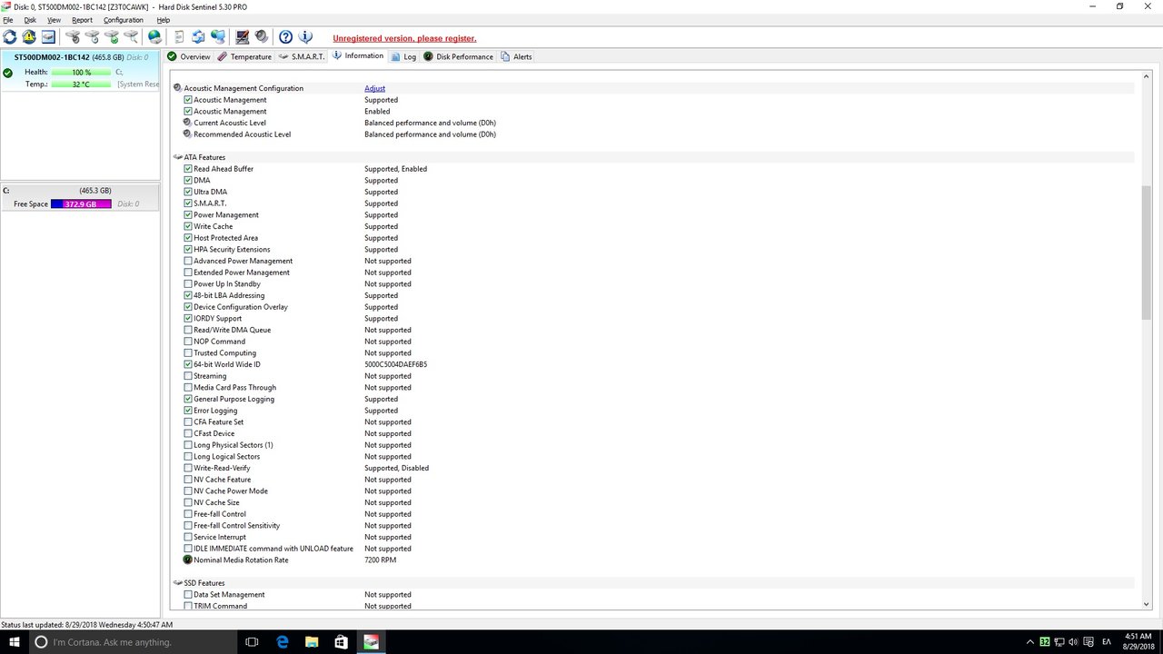Screen dimensions: 1163x654
Task: Open the File menu
Action: tap(8, 20)
